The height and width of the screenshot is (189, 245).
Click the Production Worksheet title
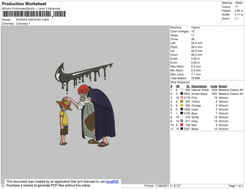[x=24, y=4]
